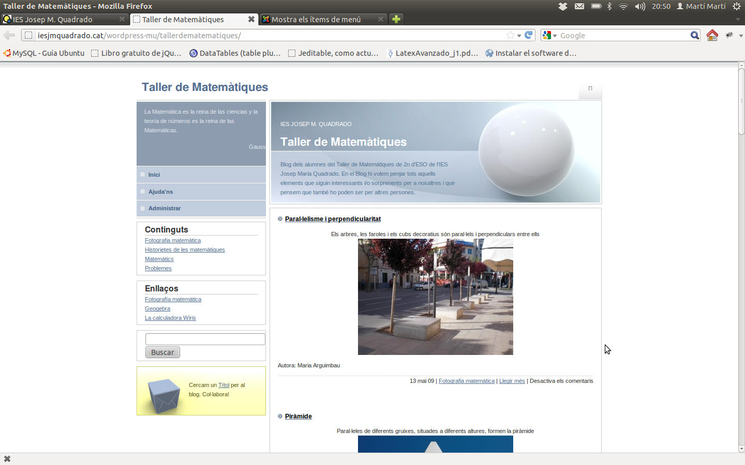Click the volume icon in the top panel
Viewport: 745px width, 465px height.
(x=640, y=6)
